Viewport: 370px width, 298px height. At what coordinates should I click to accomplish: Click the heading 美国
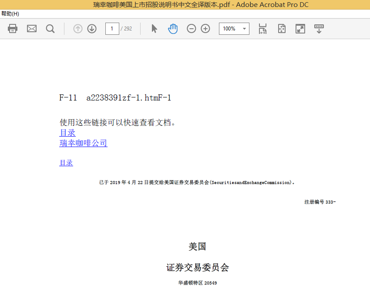197,247
